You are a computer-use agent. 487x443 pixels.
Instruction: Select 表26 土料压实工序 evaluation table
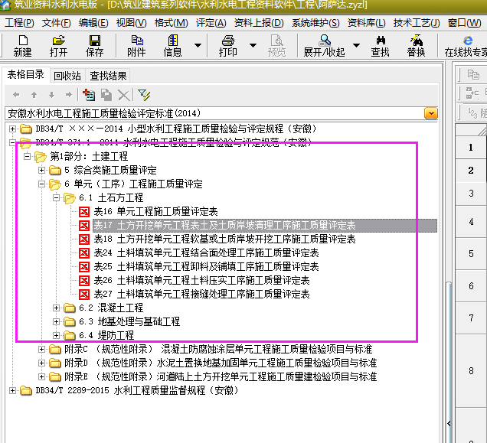[x=201, y=281]
